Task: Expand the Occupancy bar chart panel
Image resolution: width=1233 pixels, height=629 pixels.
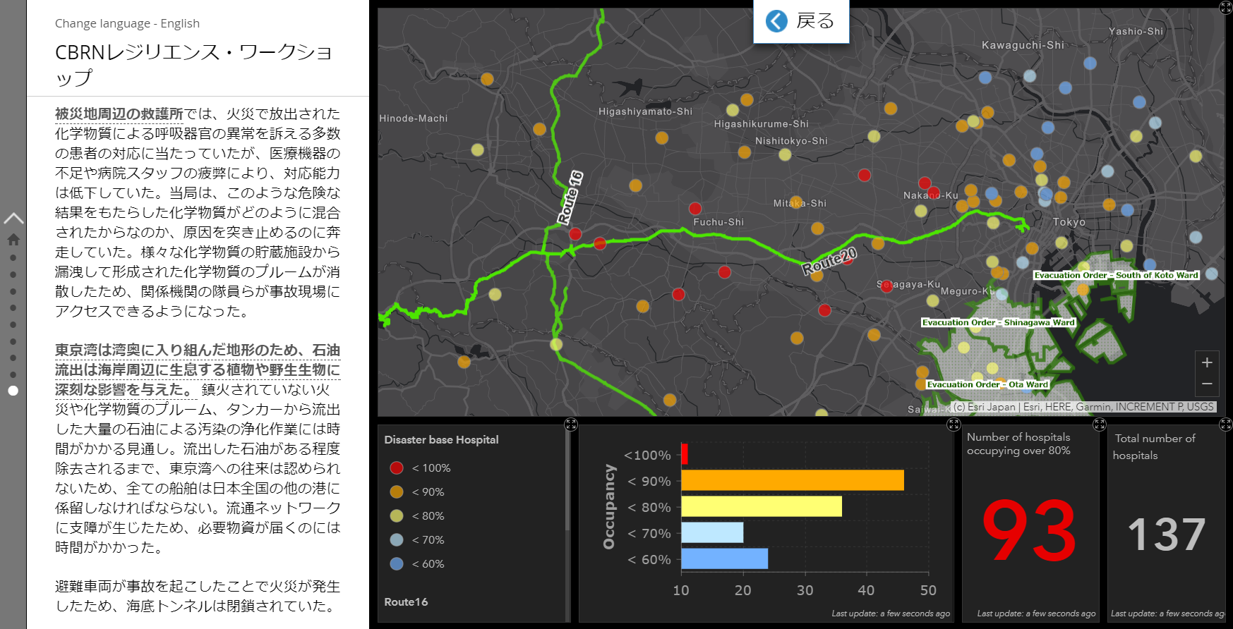Action: click(954, 424)
